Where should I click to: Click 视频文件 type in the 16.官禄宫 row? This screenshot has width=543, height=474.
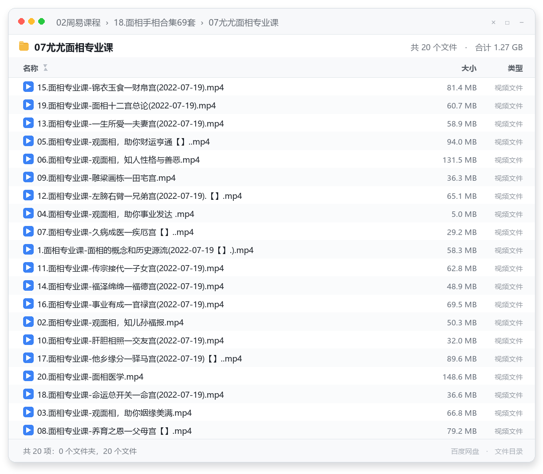point(509,305)
